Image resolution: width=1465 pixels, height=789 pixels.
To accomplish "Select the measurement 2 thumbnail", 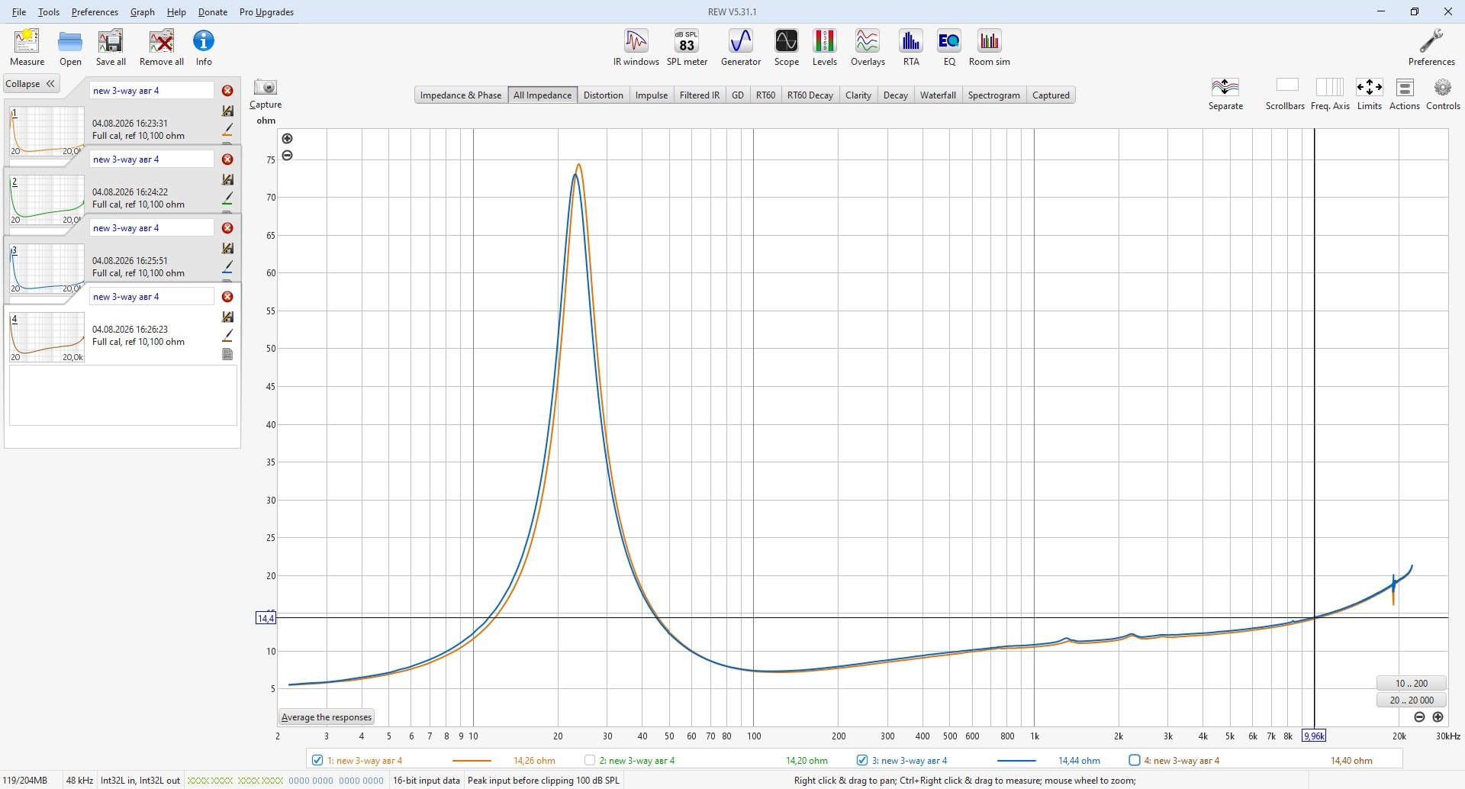I will 47,199.
